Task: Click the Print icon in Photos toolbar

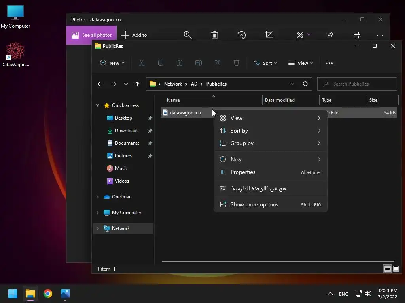Action: tap(357, 35)
